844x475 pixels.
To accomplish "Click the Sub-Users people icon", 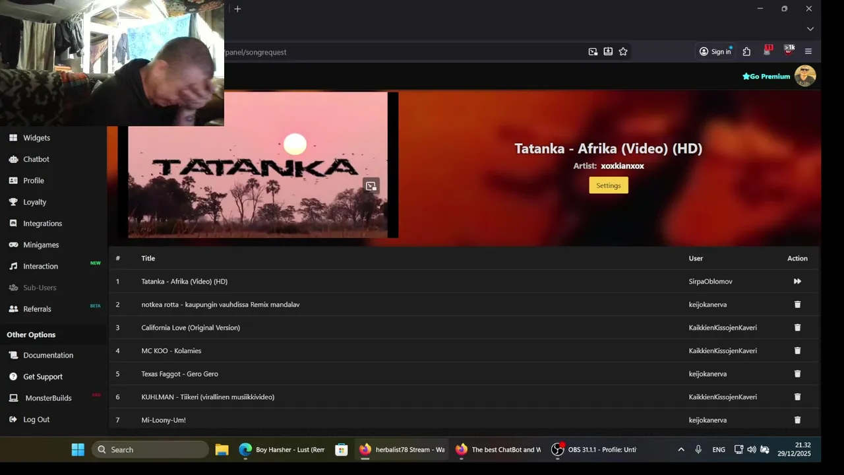I will 13,288.
